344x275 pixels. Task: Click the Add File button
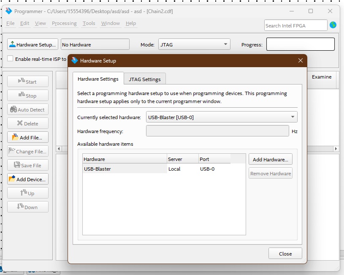(28, 137)
